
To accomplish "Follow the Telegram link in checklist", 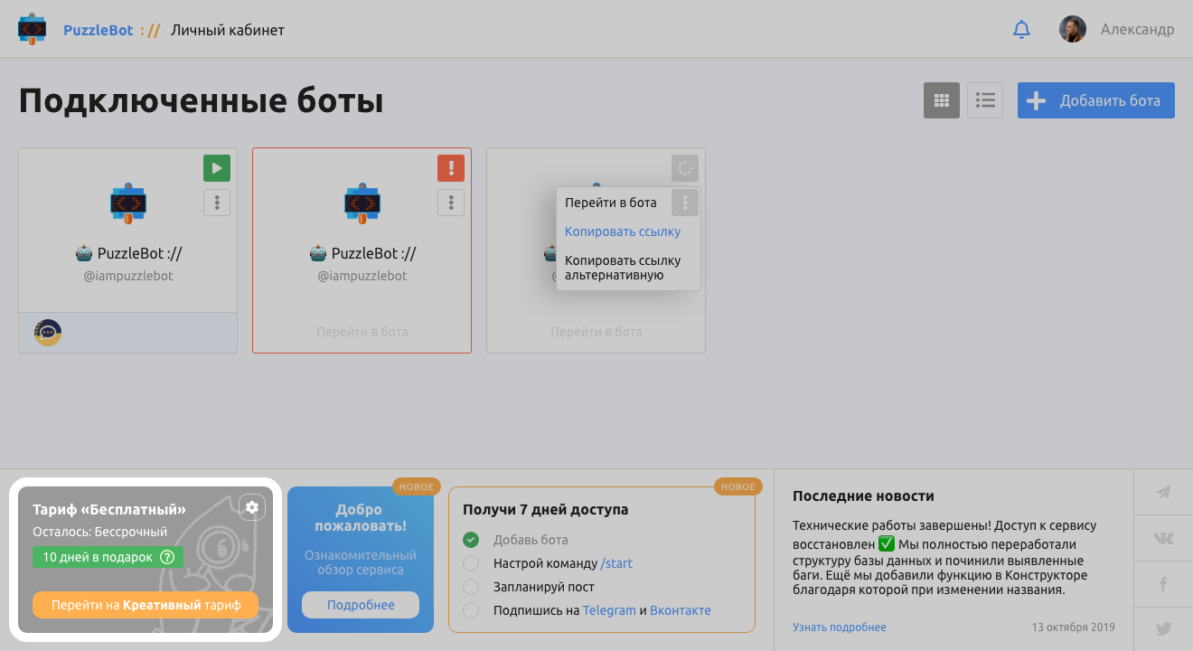I will pyautogui.click(x=609, y=610).
